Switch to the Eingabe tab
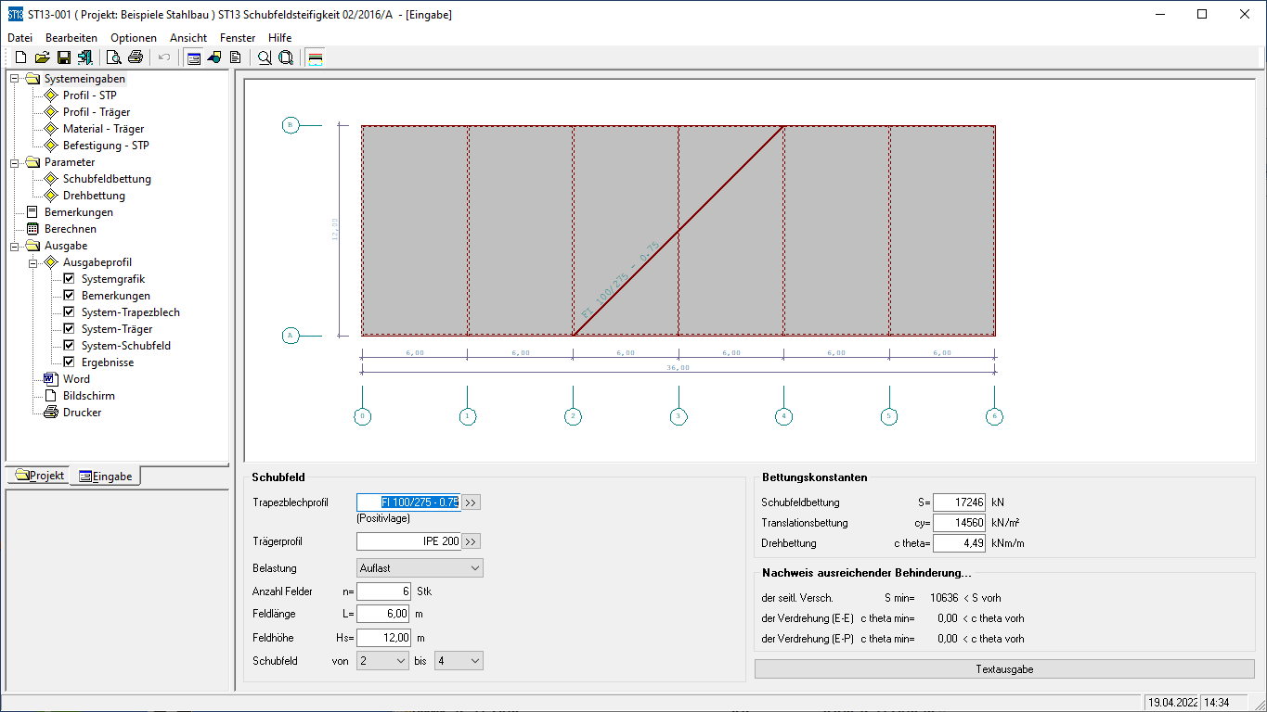1267x712 pixels. click(x=106, y=477)
